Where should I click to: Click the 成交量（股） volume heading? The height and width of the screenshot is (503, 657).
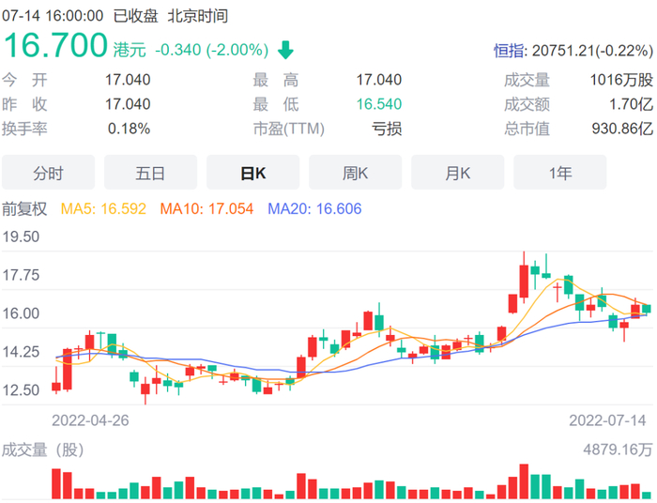click(x=43, y=450)
